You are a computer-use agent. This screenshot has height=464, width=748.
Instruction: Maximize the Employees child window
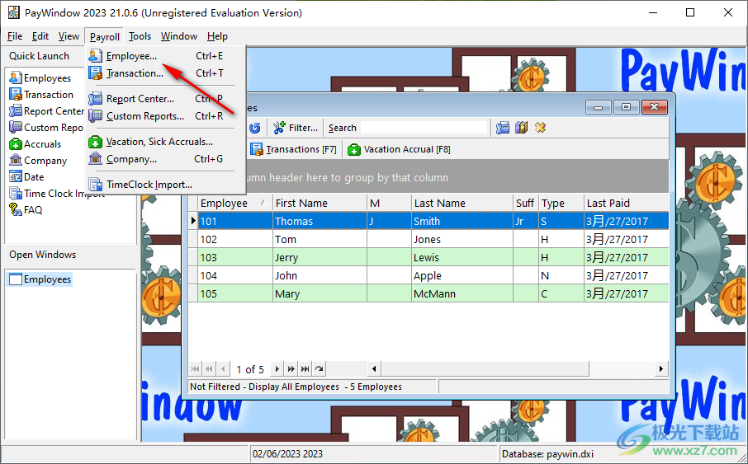click(x=626, y=107)
